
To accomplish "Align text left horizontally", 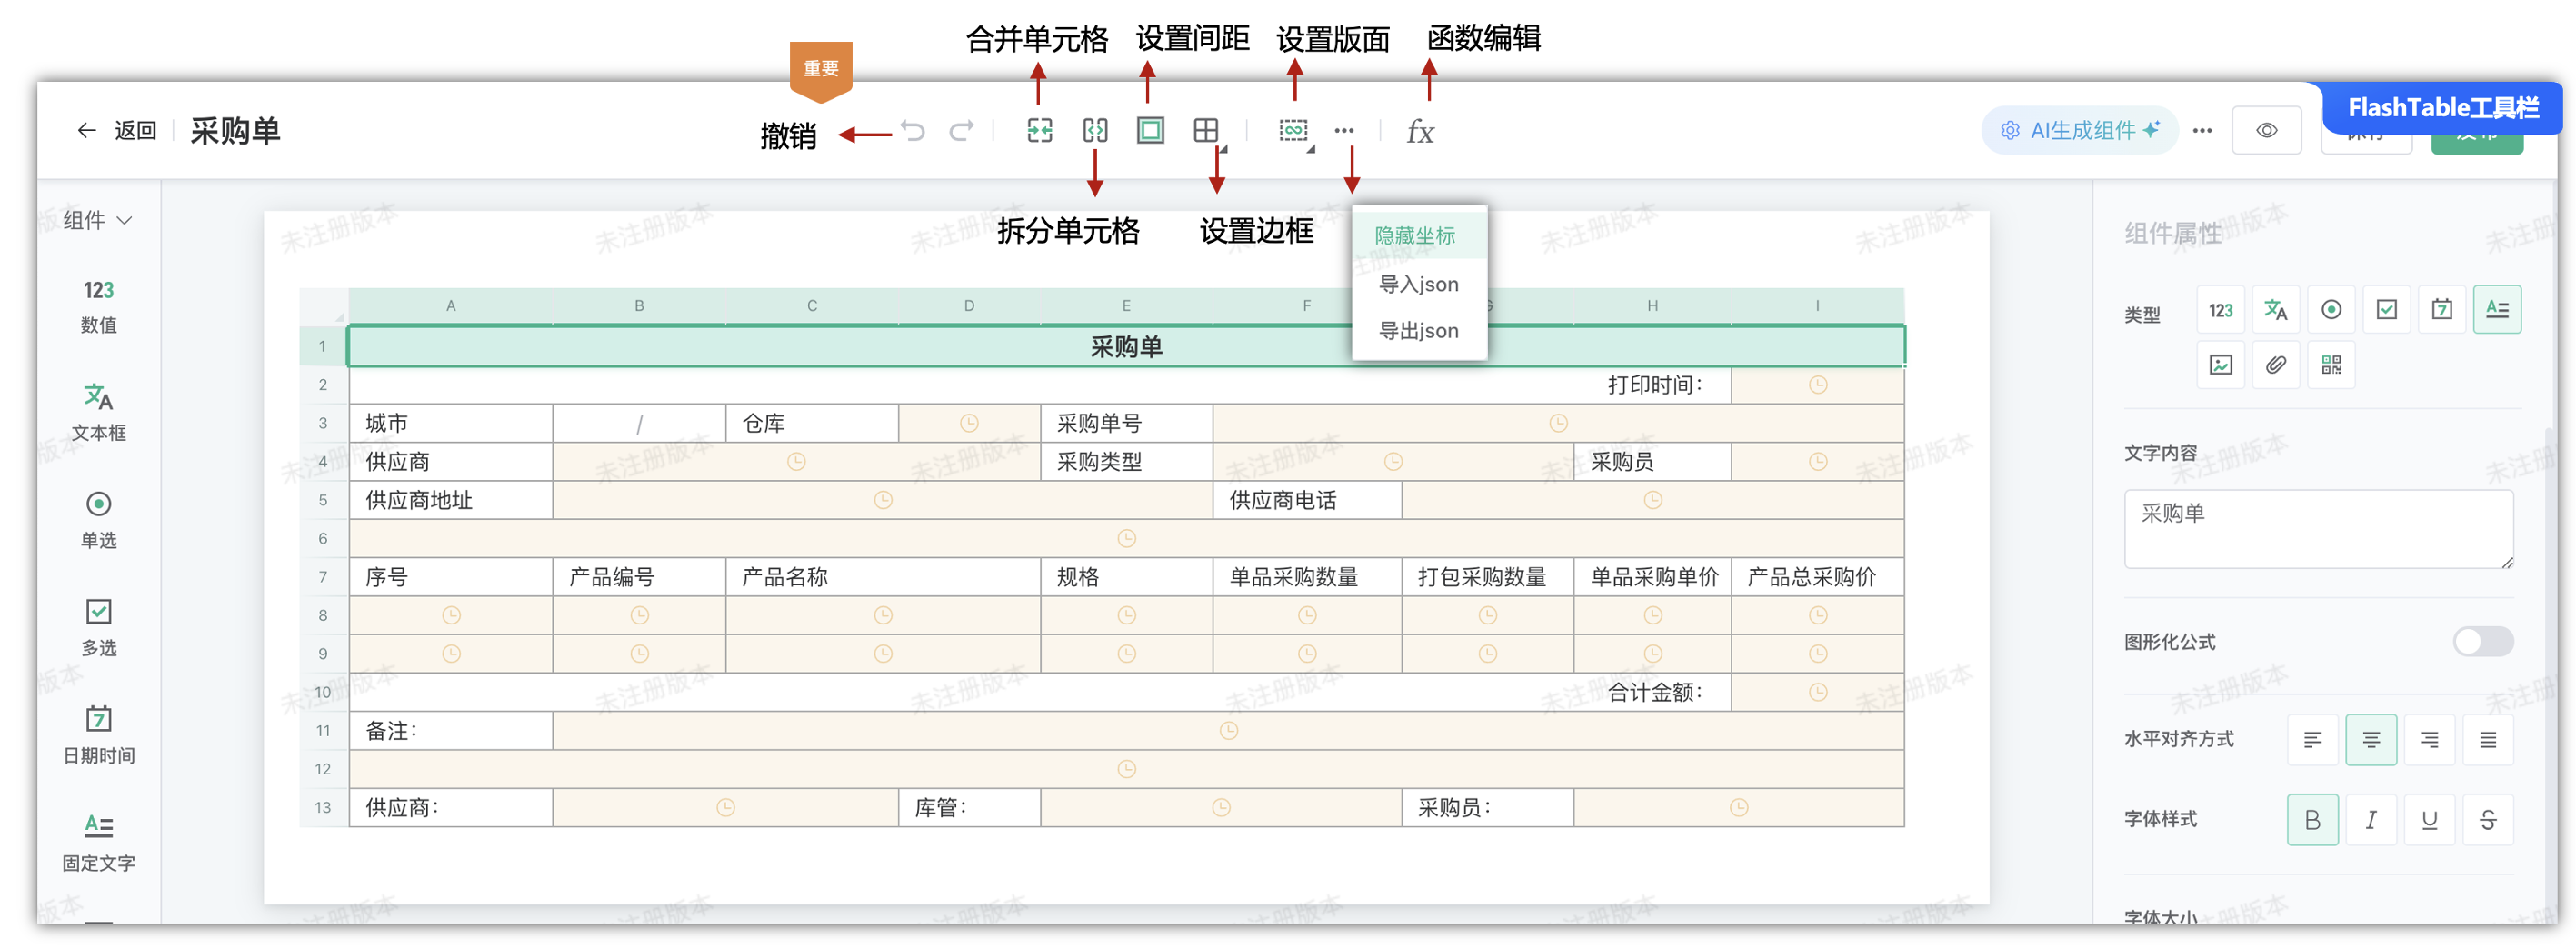I will tap(2312, 740).
